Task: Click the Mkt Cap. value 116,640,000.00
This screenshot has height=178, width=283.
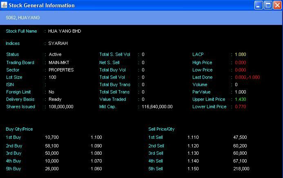Action: click(157, 107)
